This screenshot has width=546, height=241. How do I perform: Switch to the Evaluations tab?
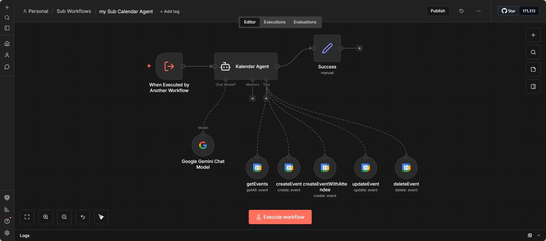point(305,22)
